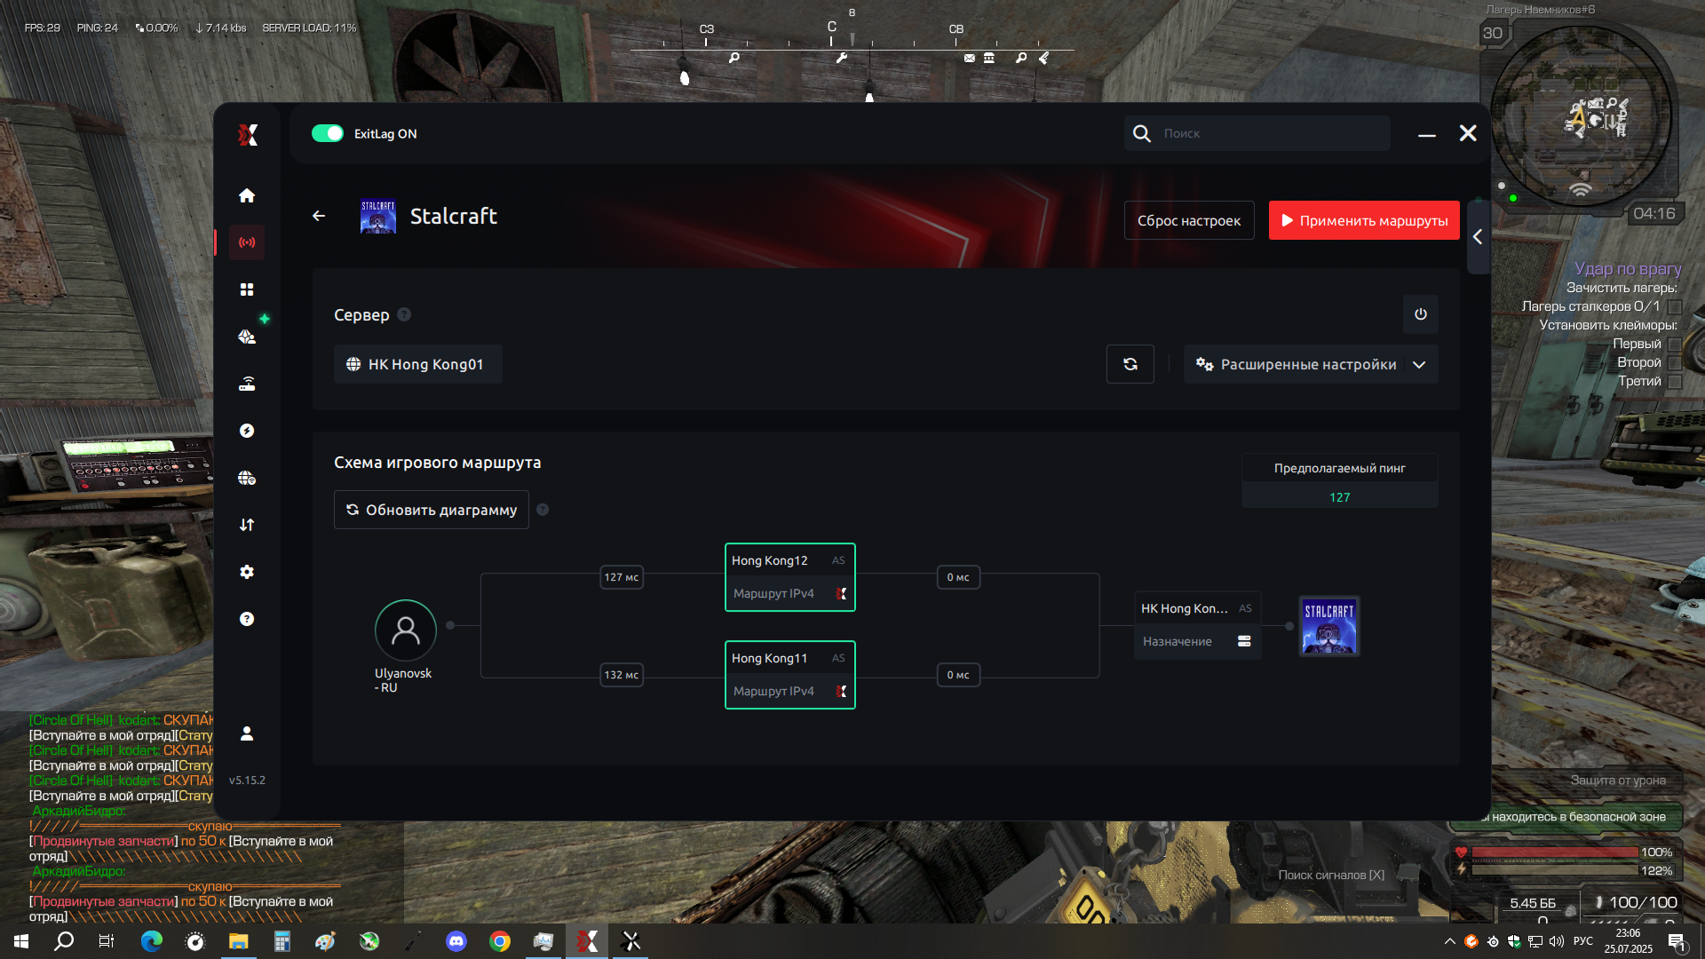
Task: Open Google Chrome from taskbar
Action: tap(500, 941)
